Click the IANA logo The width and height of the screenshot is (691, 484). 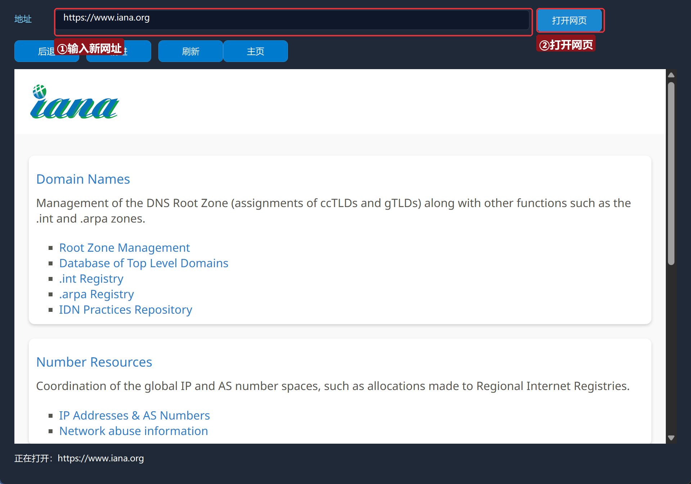coord(74,102)
